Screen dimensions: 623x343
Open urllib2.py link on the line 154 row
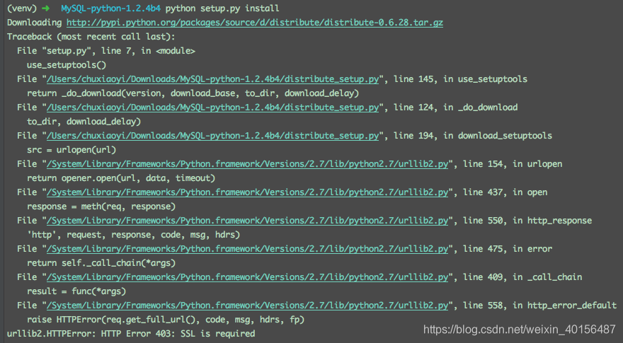point(247,164)
